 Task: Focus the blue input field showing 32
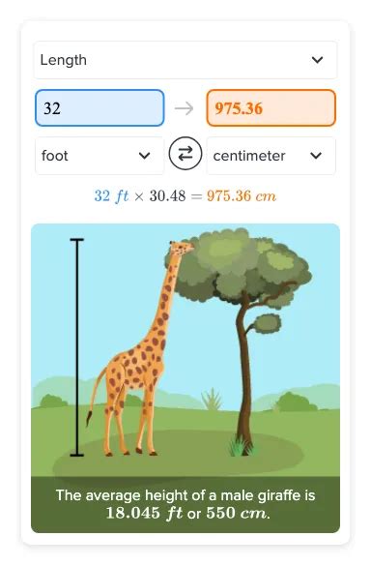click(x=100, y=108)
